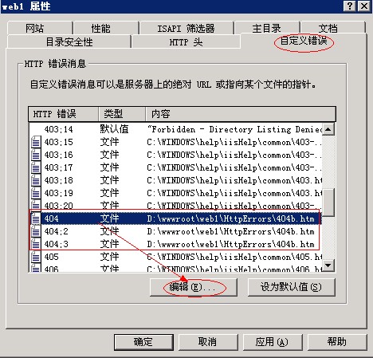Select the 403;14 Forbidden default row
The width and height of the screenshot is (373, 358).
[175, 129]
